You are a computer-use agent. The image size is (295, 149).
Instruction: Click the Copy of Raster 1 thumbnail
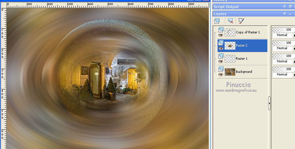tap(230, 32)
